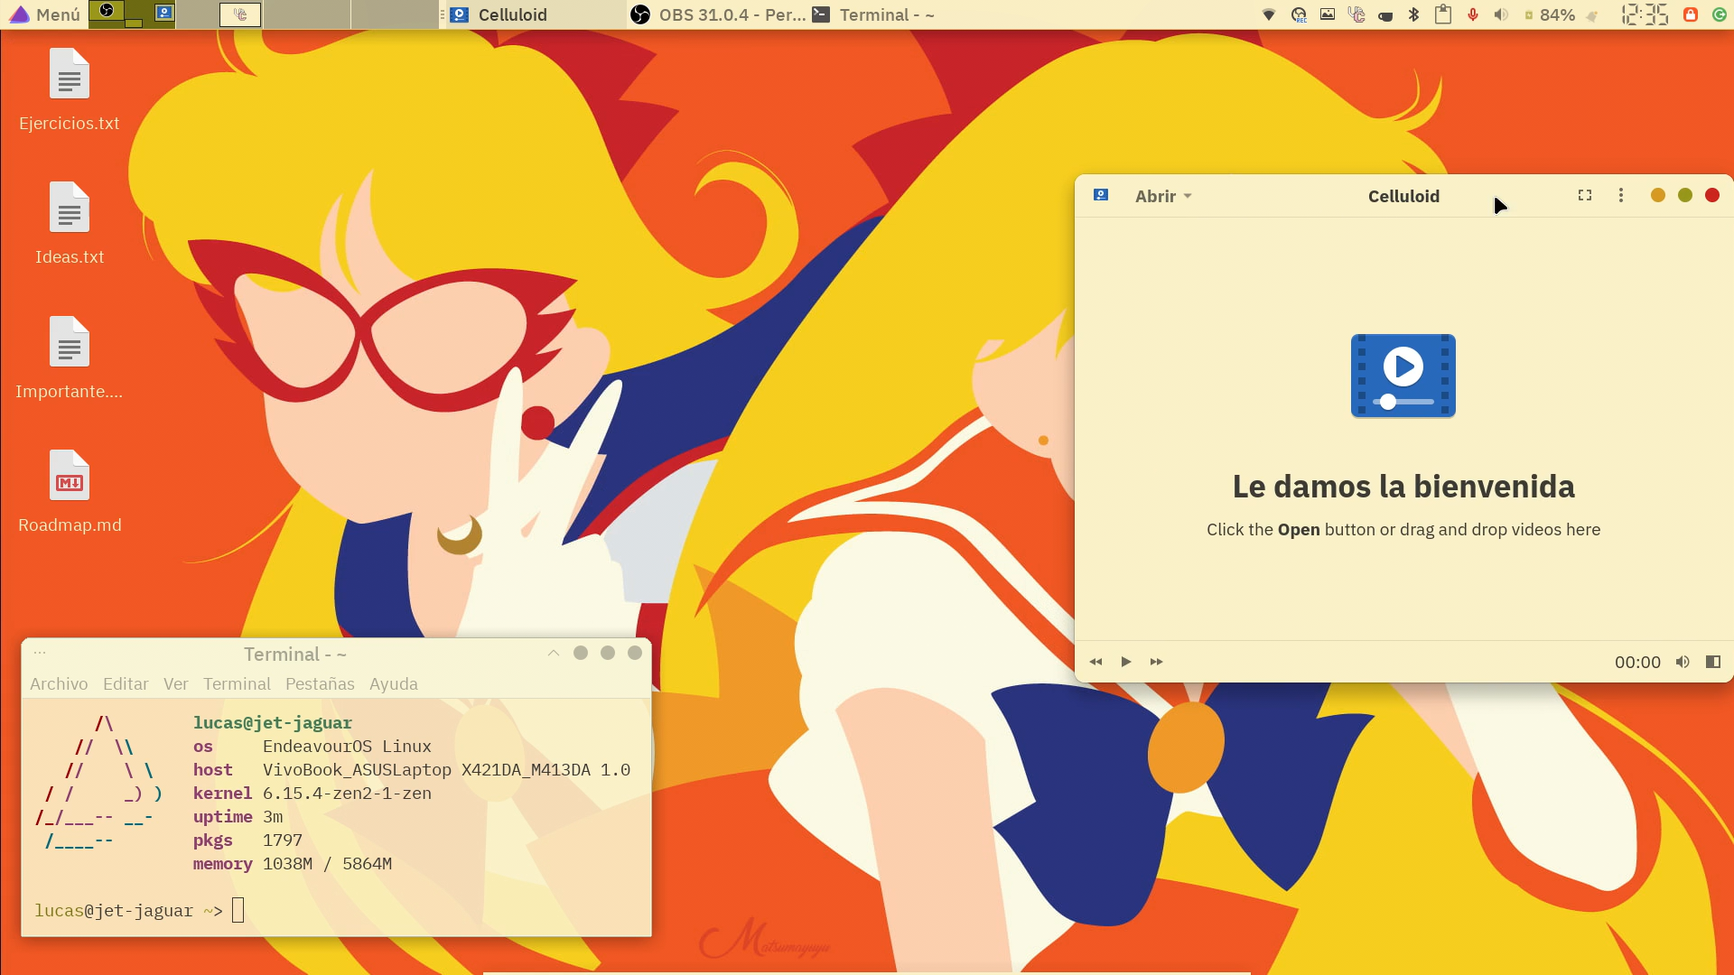Click the 'Le damos la bienvenida' heading
This screenshot has width=1734, height=975.
click(x=1403, y=487)
